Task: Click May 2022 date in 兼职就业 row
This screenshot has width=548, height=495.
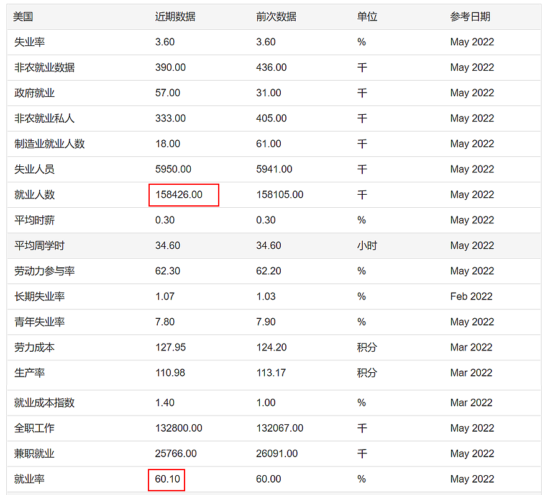Action: click(472, 453)
